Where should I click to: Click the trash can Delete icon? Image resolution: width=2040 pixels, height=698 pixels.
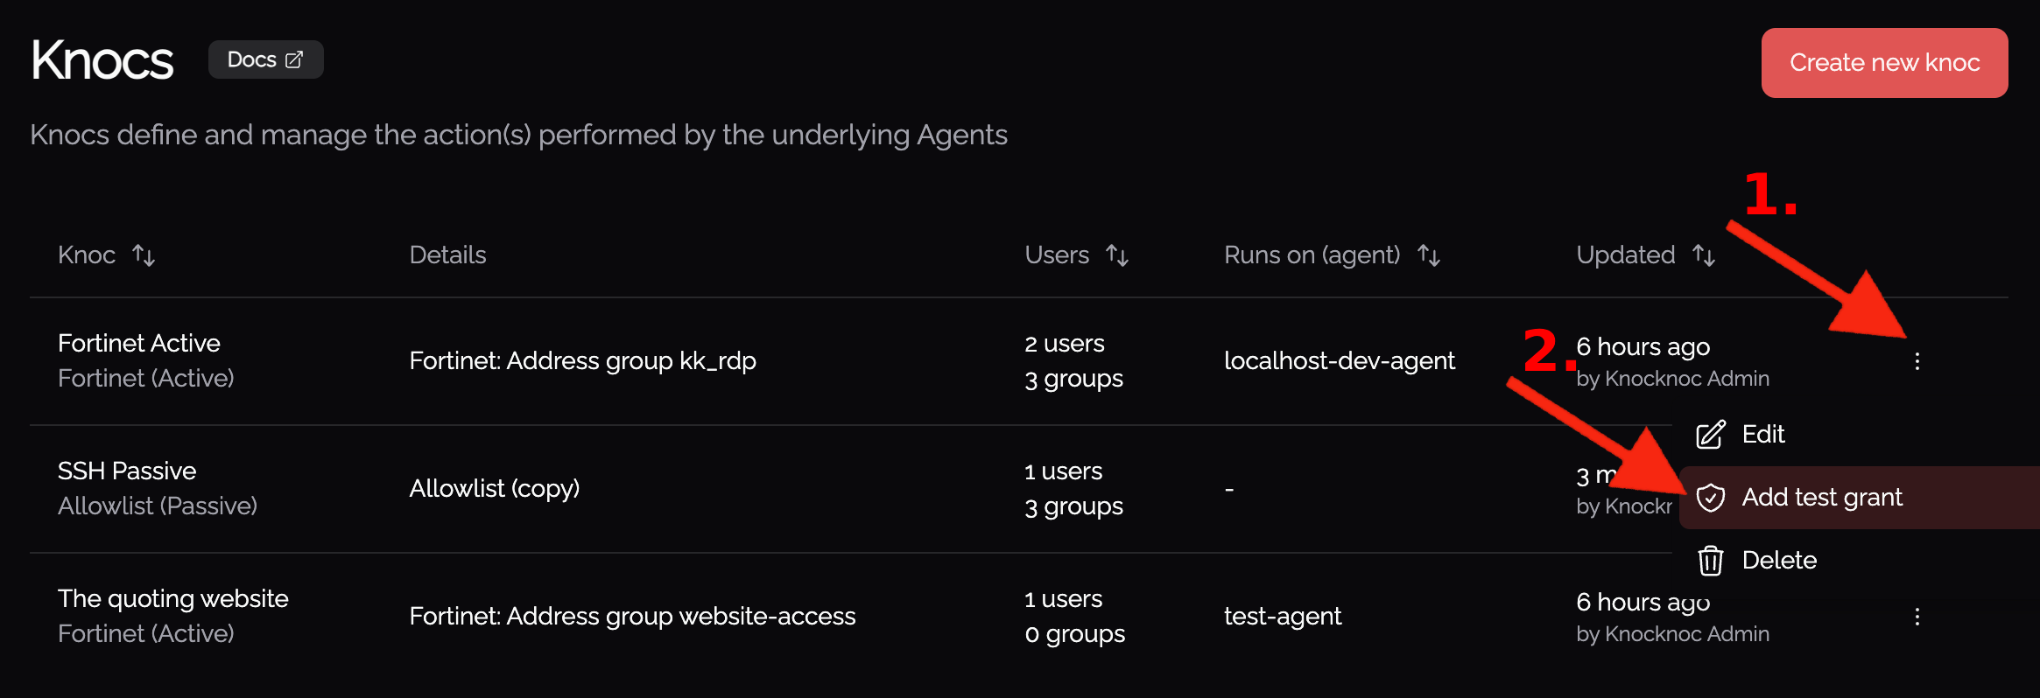point(1711,561)
